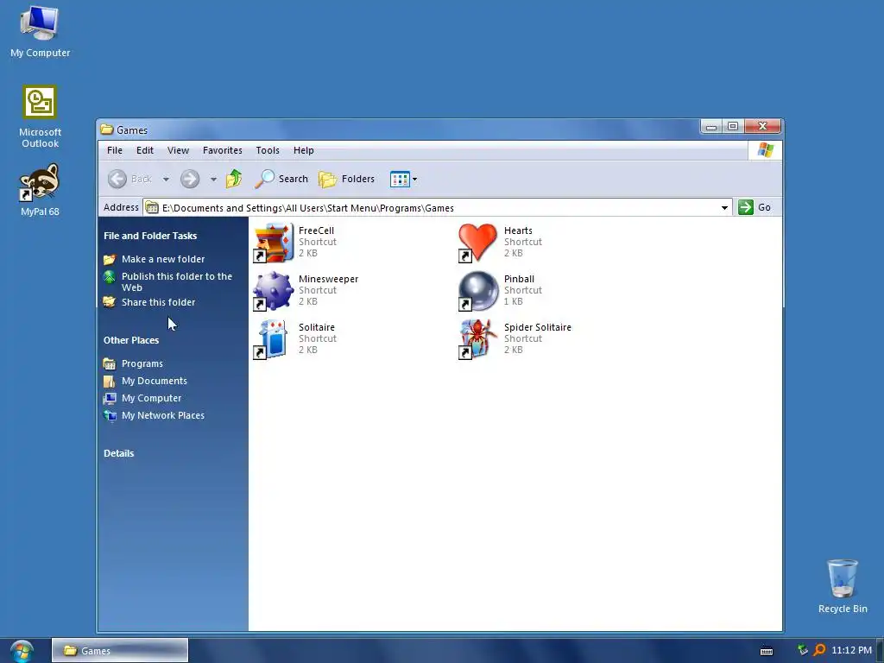Image resolution: width=884 pixels, height=663 pixels.
Task: Click the Games title bar folder icon
Action: pyautogui.click(x=106, y=129)
